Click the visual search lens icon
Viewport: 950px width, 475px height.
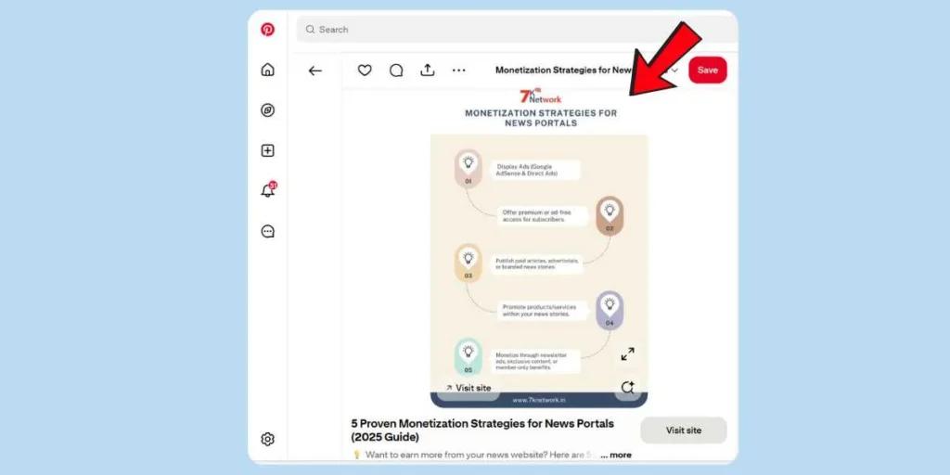click(x=628, y=387)
